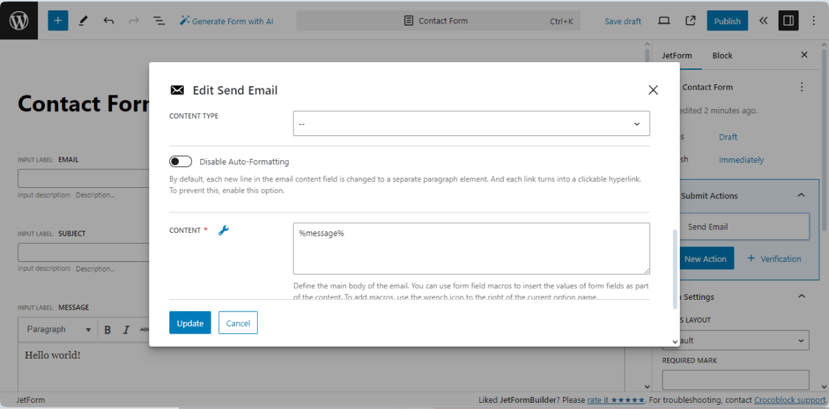Click the Undo icon
This screenshot has height=409, width=829.
tap(108, 21)
